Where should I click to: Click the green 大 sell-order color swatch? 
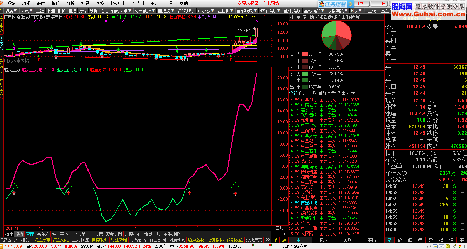pyautogui.click(x=304, y=74)
